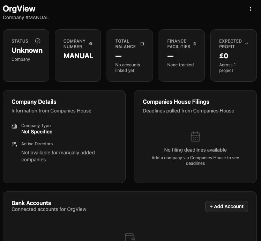Click the Bank Accounts heading
This screenshot has width=261, height=241.
tap(31, 203)
